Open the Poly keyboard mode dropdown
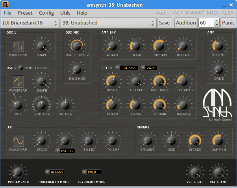 tap(92, 172)
